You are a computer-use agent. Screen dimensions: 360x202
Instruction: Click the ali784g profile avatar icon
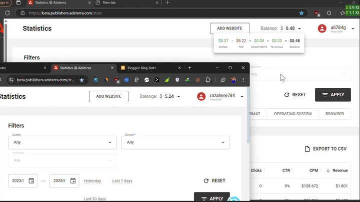322,28
